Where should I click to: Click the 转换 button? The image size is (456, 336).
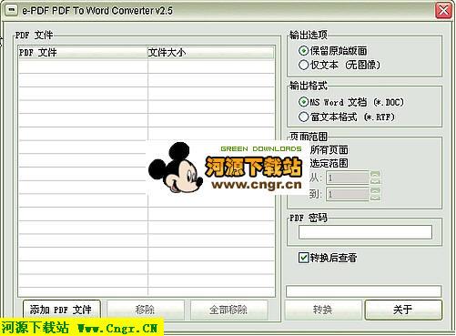[323, 310]
